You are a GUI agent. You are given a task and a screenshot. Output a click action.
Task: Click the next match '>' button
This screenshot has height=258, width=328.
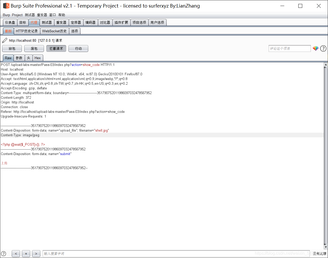(x=36, y=254)
